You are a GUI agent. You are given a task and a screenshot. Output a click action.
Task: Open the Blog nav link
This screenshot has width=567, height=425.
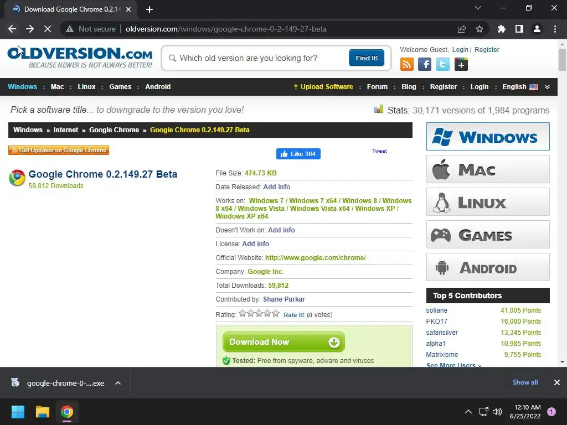click(409, 87)
